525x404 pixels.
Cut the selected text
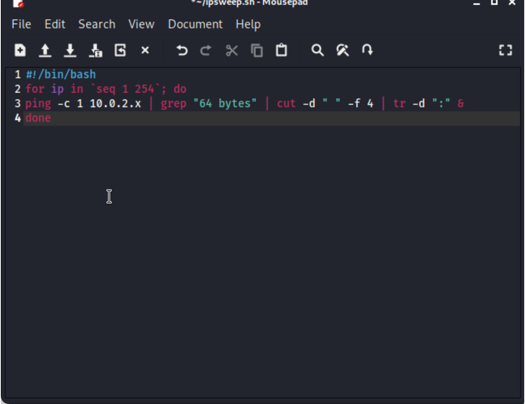click(231, 50)
